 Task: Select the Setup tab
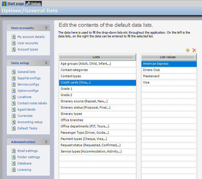[x=33, y=3]
